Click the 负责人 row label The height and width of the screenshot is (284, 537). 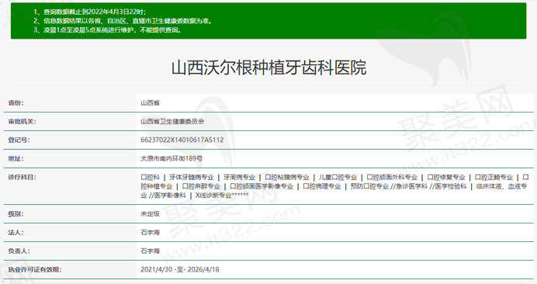tap(19, 251)
